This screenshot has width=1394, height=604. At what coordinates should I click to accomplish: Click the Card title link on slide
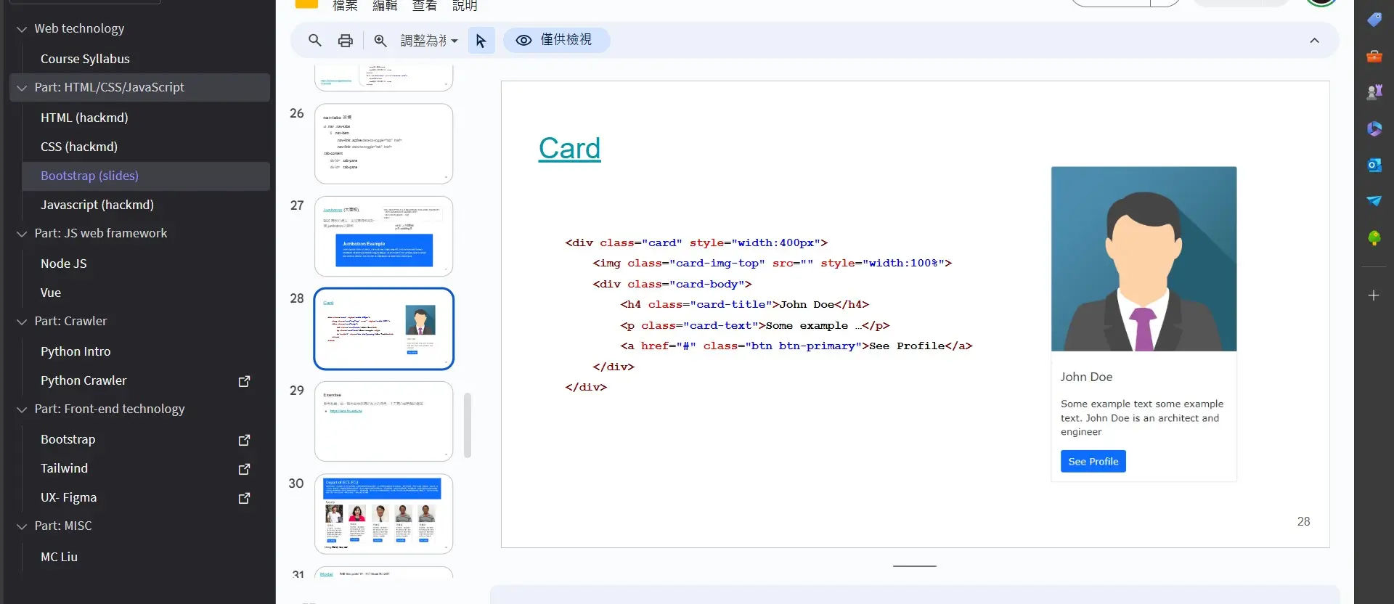[x=569, y=148]
